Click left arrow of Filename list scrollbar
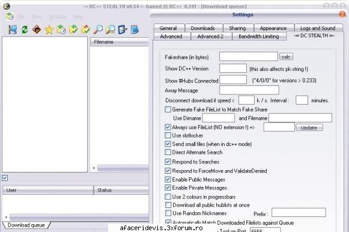349x232 pixels. (94, 168)
